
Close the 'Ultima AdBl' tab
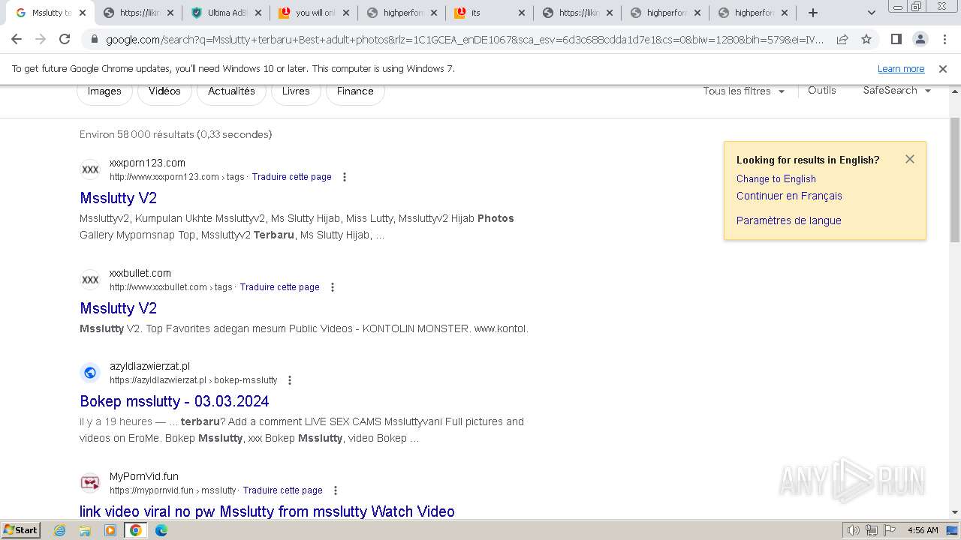pos(258,13)
